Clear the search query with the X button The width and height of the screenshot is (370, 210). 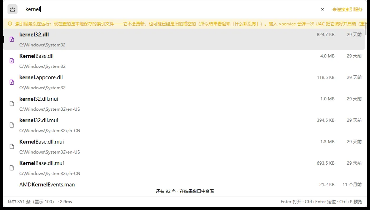tap(322, 9)
